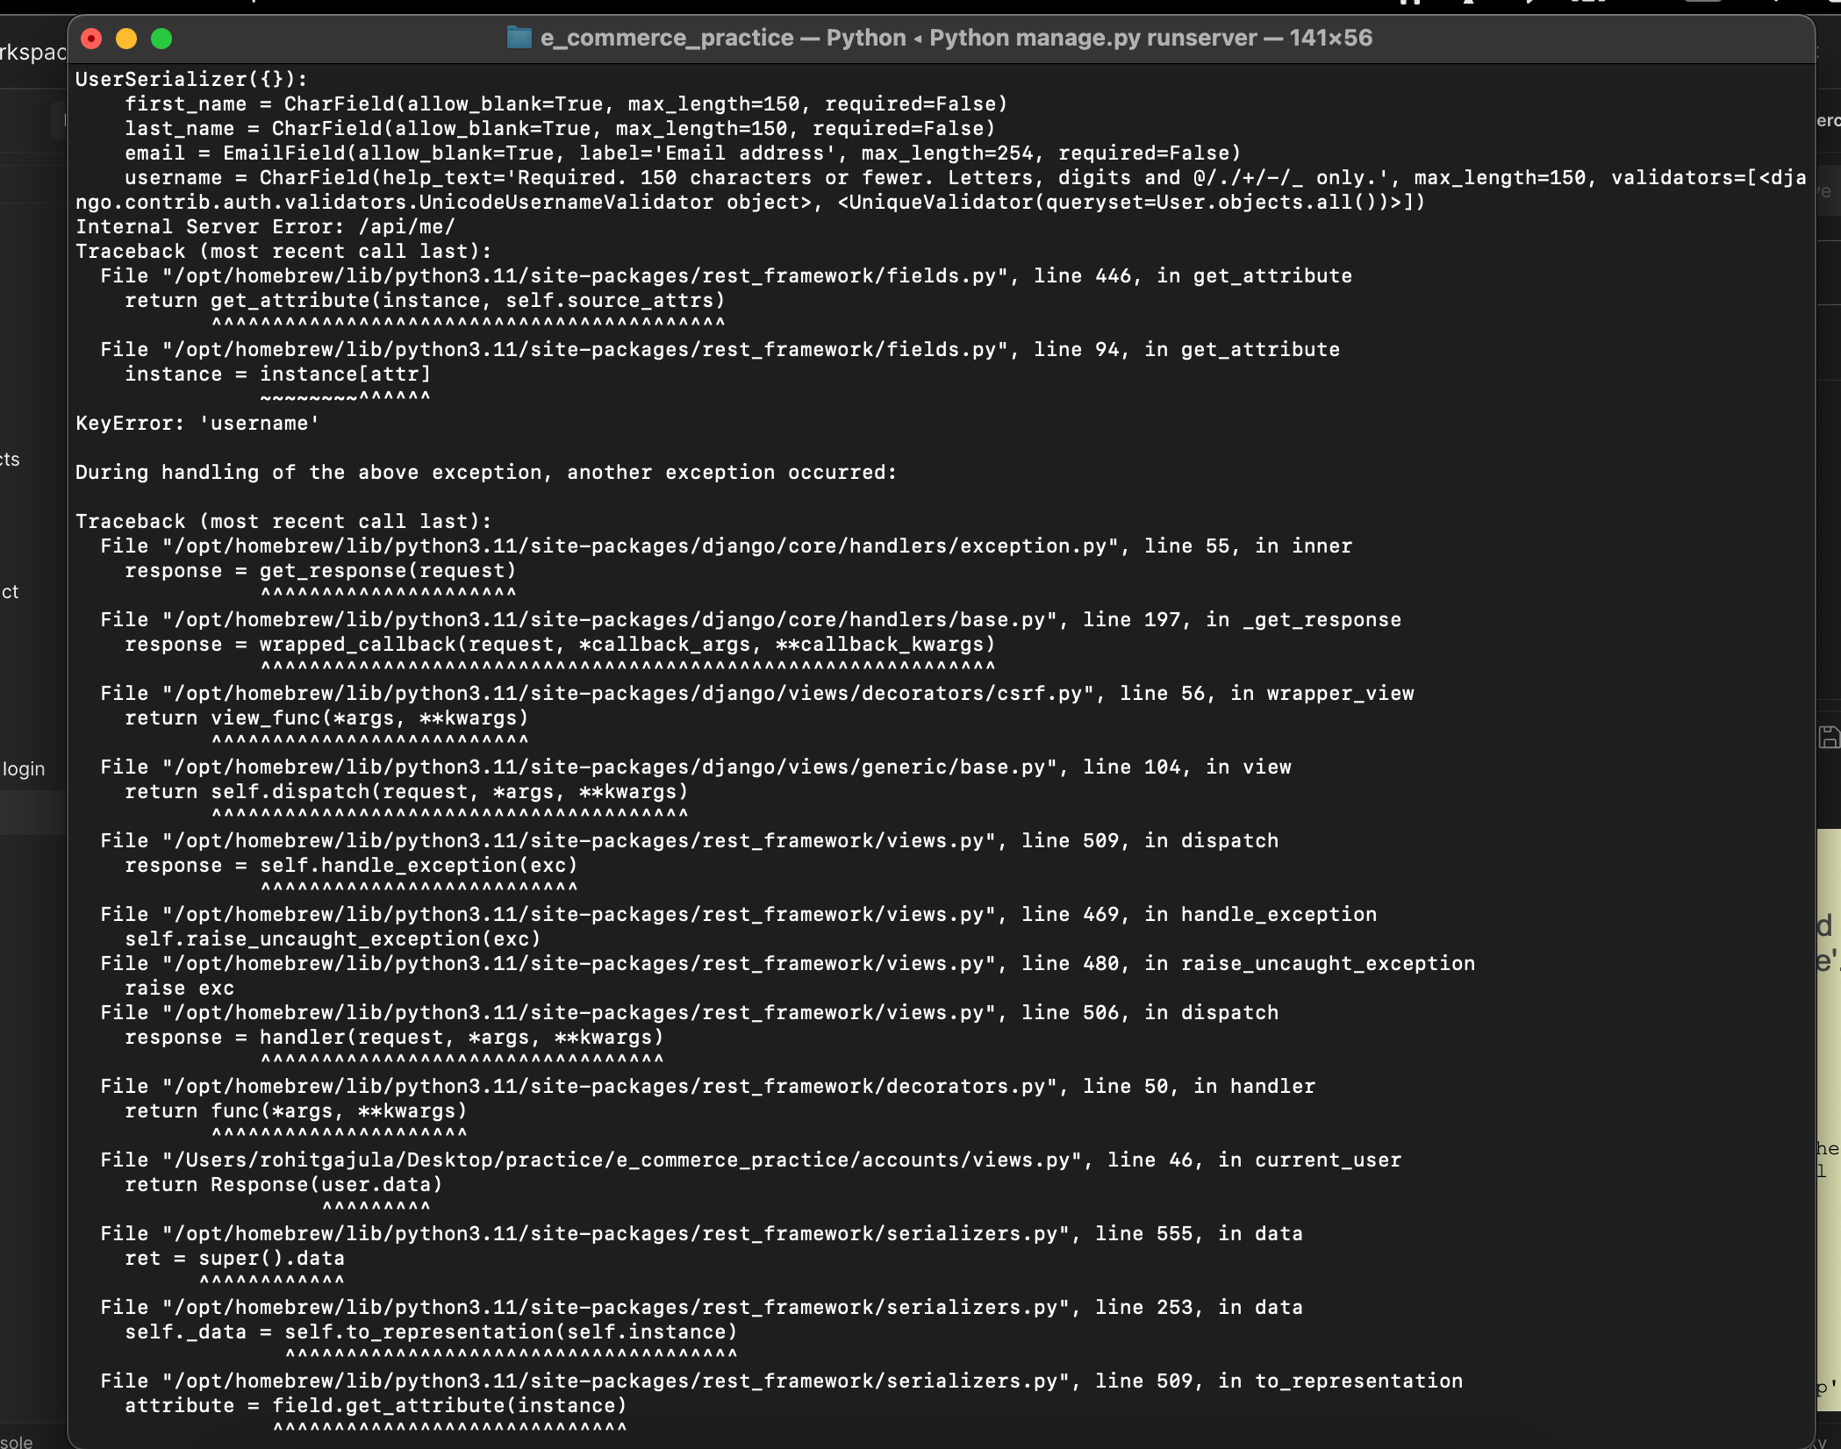Click the email = EmailField line
This screenshot has width=1841, height=1449.
(x=683, y=153)
